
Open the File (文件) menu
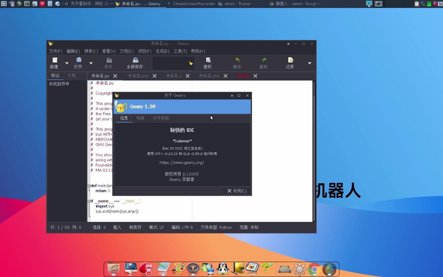[56, 51]
